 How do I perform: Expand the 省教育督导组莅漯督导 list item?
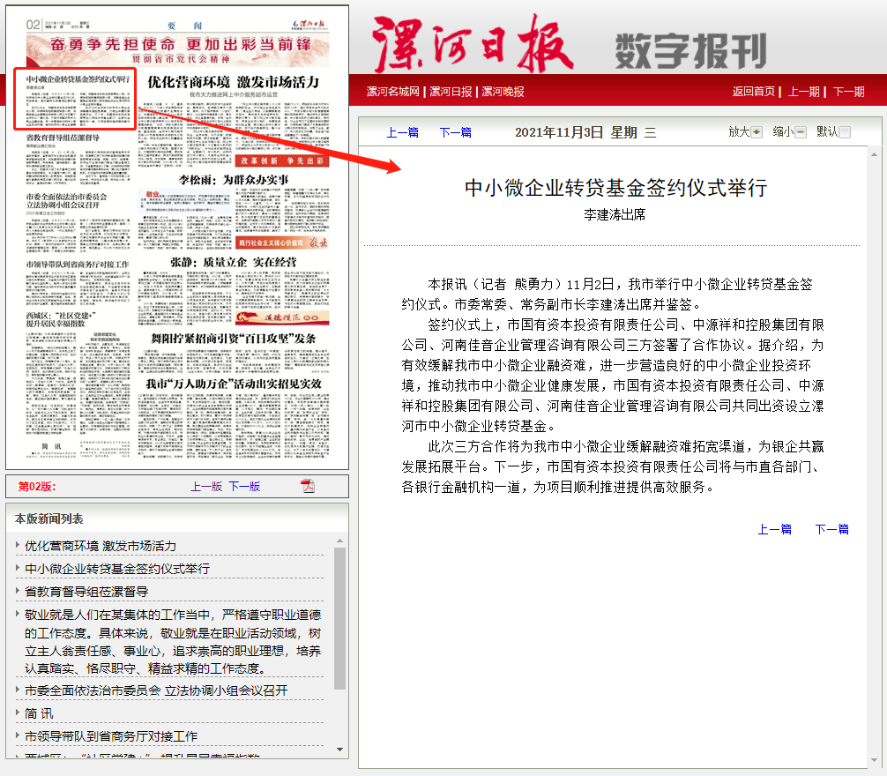(x=86, y=592)
